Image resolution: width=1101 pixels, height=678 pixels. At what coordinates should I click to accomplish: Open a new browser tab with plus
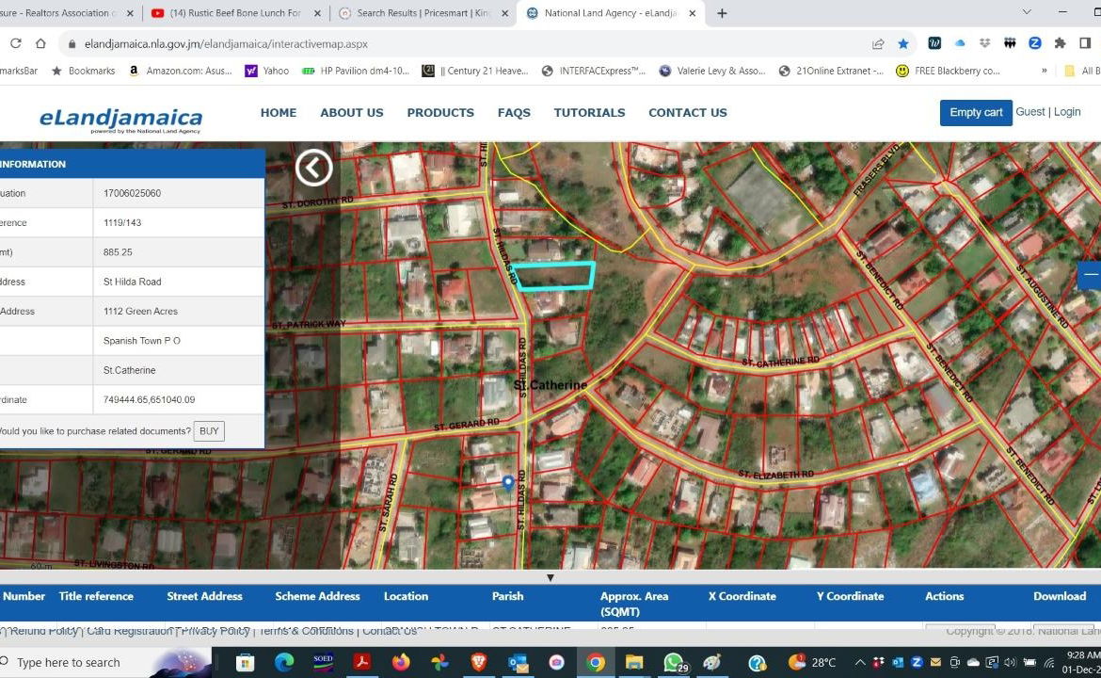tap(721, 13)
